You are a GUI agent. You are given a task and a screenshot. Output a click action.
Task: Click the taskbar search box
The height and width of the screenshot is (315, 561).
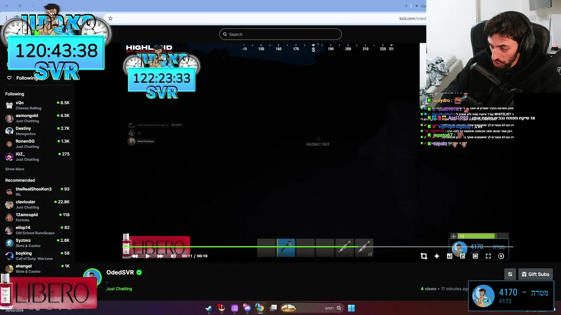[312, 308]
